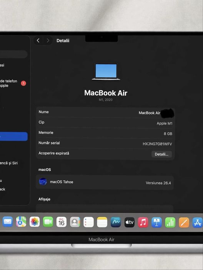Open the Calendar icon showing 16

(x=62, y=222)
